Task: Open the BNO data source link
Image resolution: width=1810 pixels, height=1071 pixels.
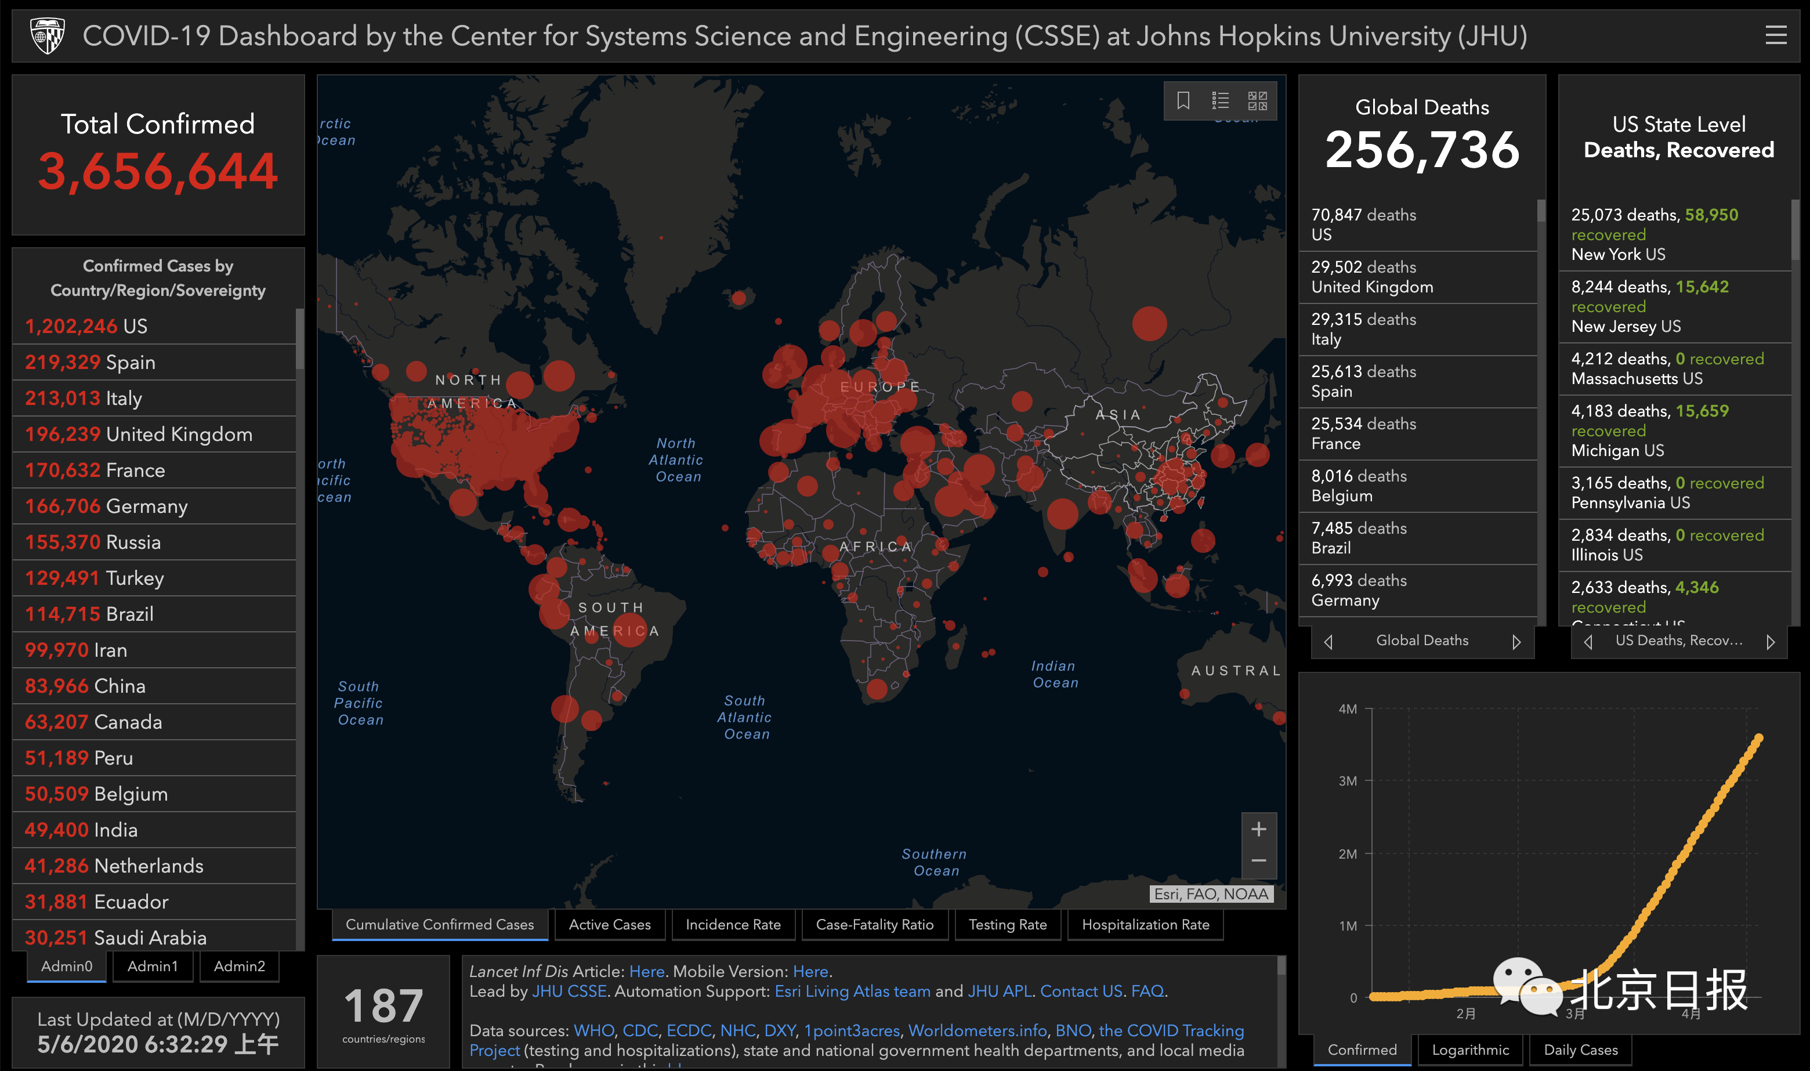Action: tap(1073, 1030)
